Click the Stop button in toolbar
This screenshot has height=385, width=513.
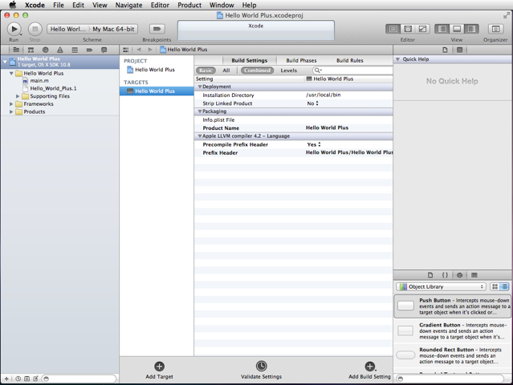35,29
